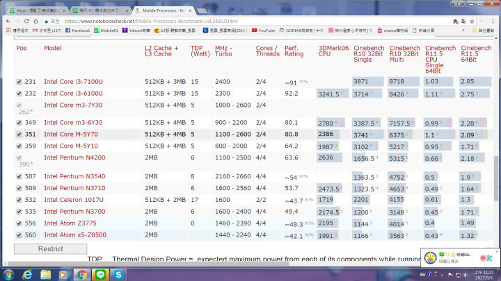
Task: Sort by the TDP (Watt) column header
Action: (x=200, y=51)
